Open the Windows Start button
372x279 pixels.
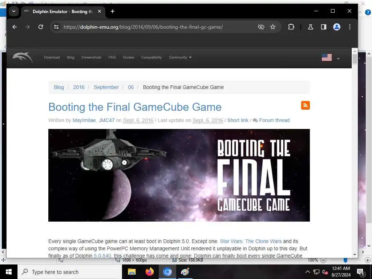pyautogui.click(x=9, y=272)
